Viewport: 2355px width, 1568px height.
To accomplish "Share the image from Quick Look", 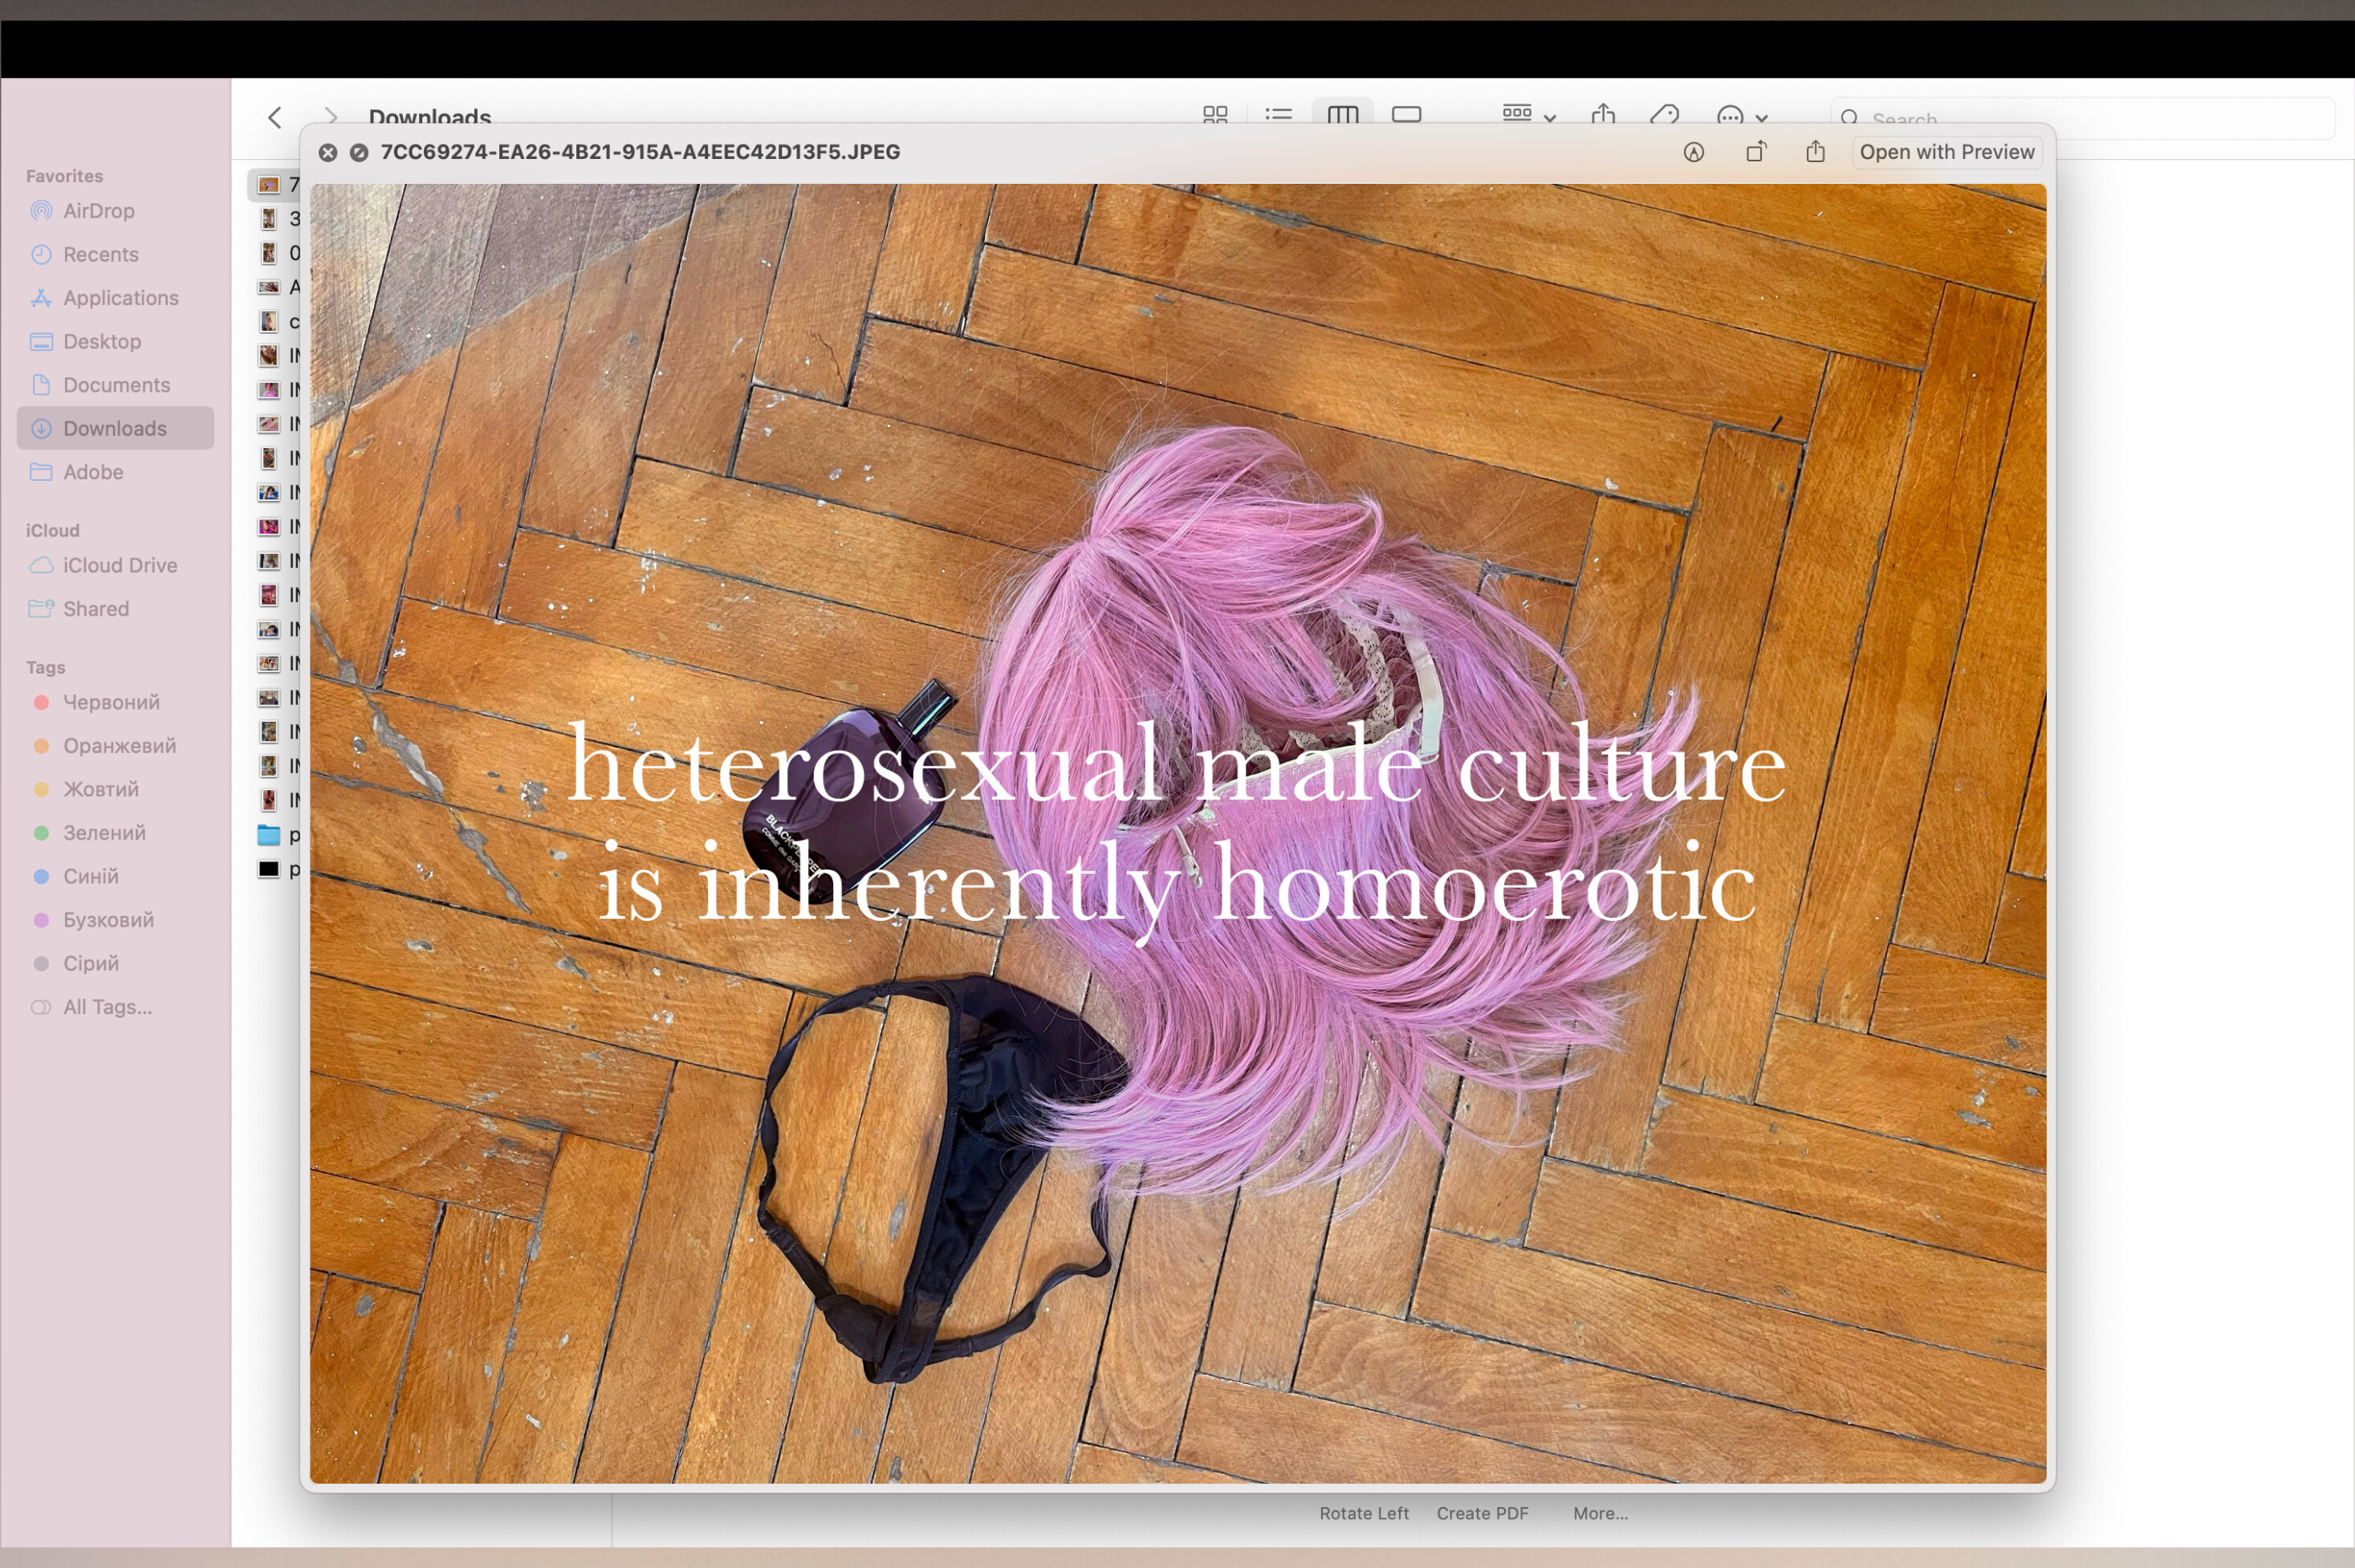I will pos(1816,152).
